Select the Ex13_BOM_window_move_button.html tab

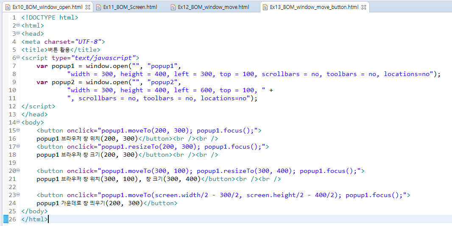[315, 7]
